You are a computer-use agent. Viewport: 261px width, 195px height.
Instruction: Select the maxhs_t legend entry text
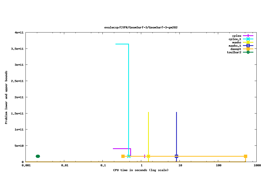coord(235,46)
